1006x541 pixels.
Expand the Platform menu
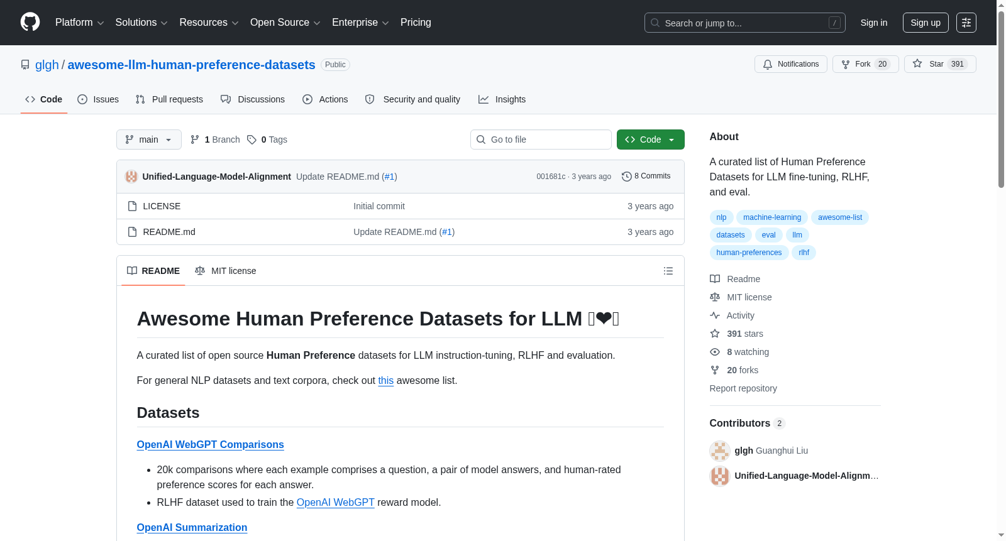79,23
